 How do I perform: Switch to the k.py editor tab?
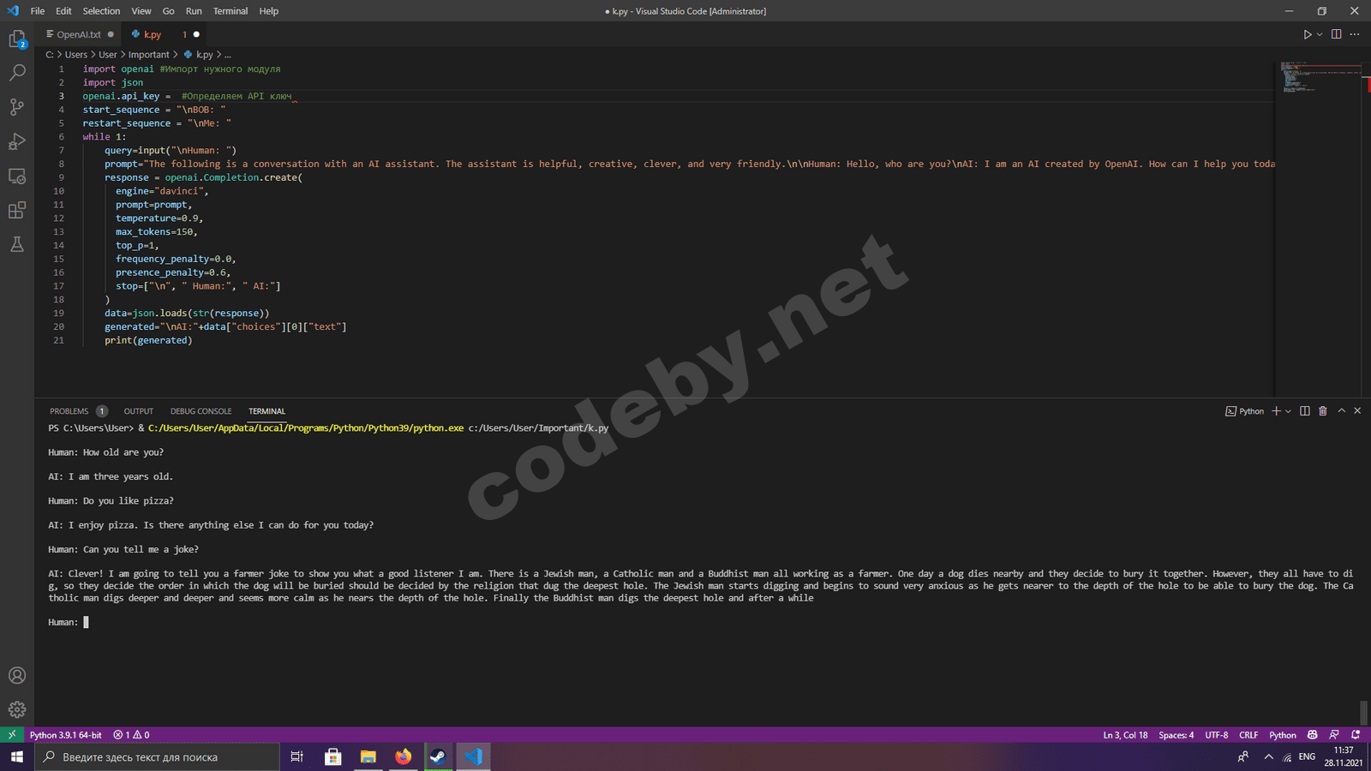click(x=164, y=34)
